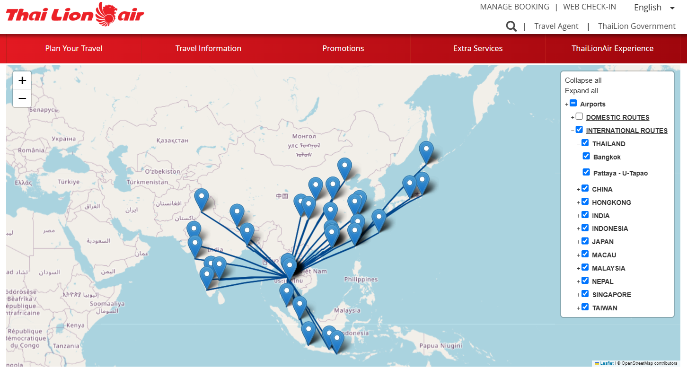This screenshot has width=687, height=369.
Task: Open the Leaflet attribution link
Action: [x=607, y=363]
